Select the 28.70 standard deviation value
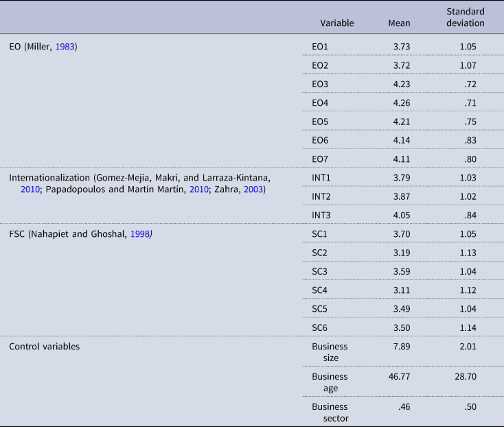This screenshot has height=427, width=504. [x=466, y=377]
